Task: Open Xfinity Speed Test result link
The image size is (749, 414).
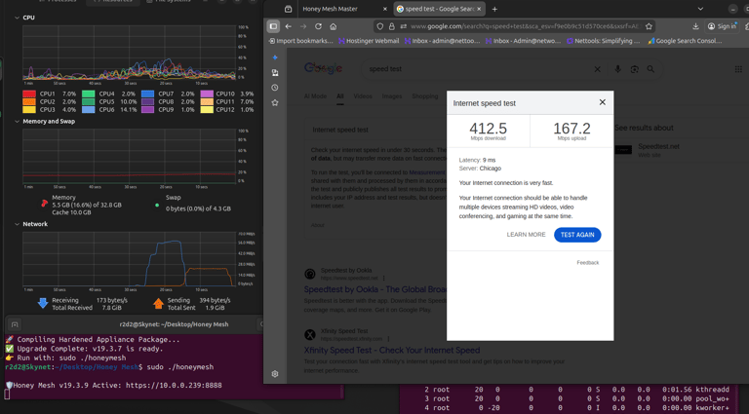Action: tap(392, 350)
